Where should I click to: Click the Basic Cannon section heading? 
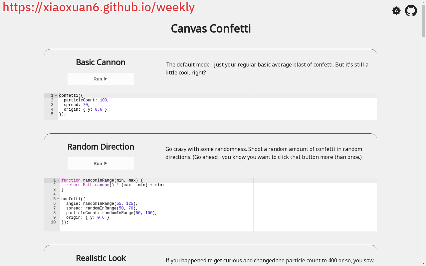101,62
